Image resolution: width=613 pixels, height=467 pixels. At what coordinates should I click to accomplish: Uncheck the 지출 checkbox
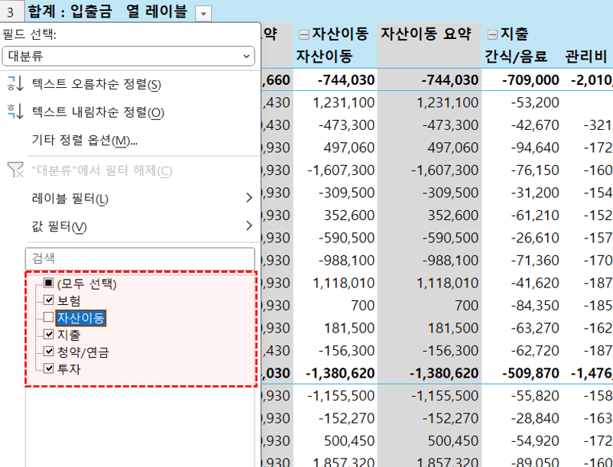pyautogui.click(x=48, y=334)
